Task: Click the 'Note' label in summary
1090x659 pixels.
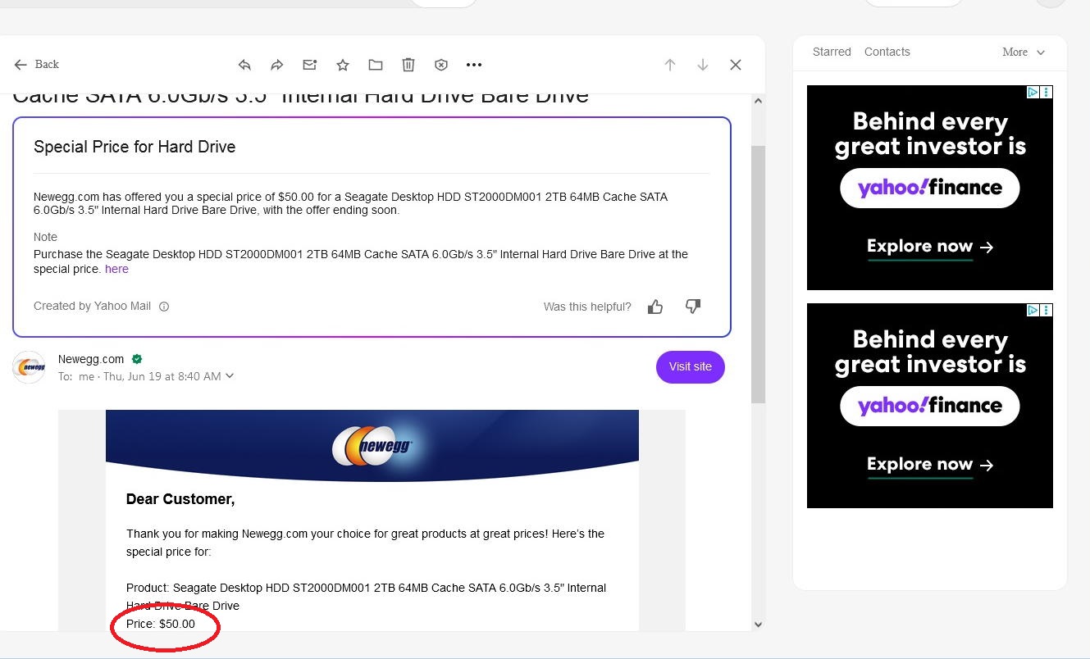Action: pyautogui.click(x=45, y=237)
